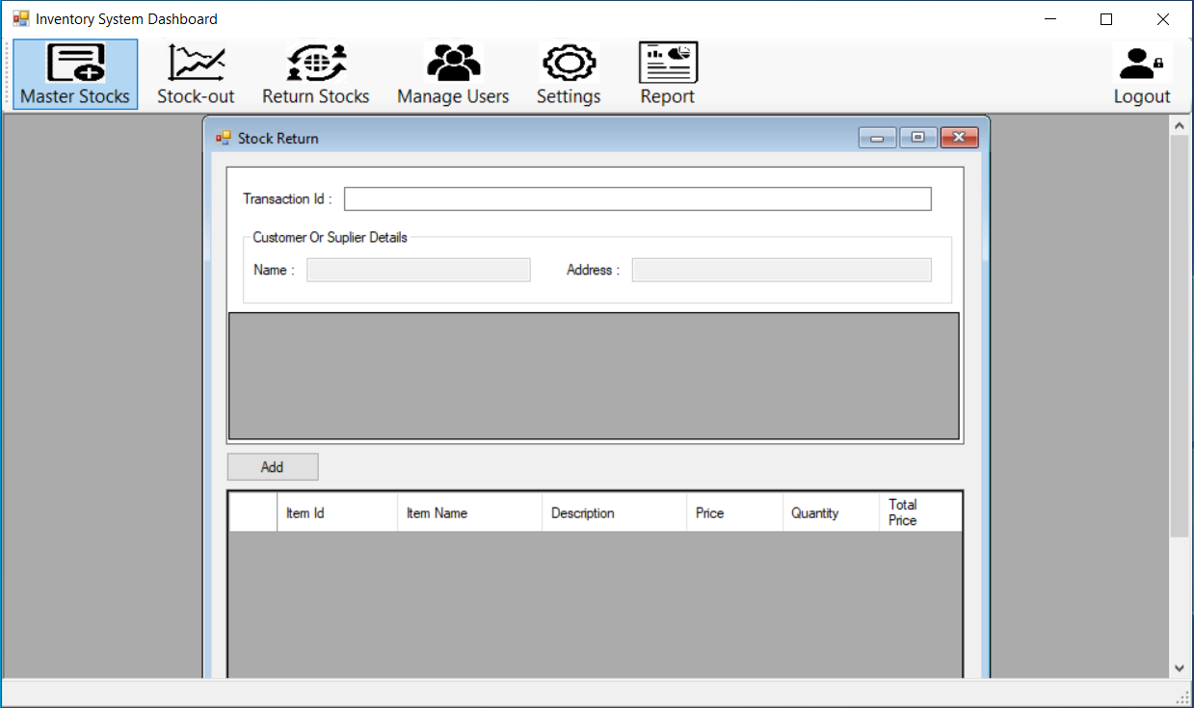Click the scroll down arrow of dashboard
This screenshot has width=1194, height=708.
(x=1179, y=668)
